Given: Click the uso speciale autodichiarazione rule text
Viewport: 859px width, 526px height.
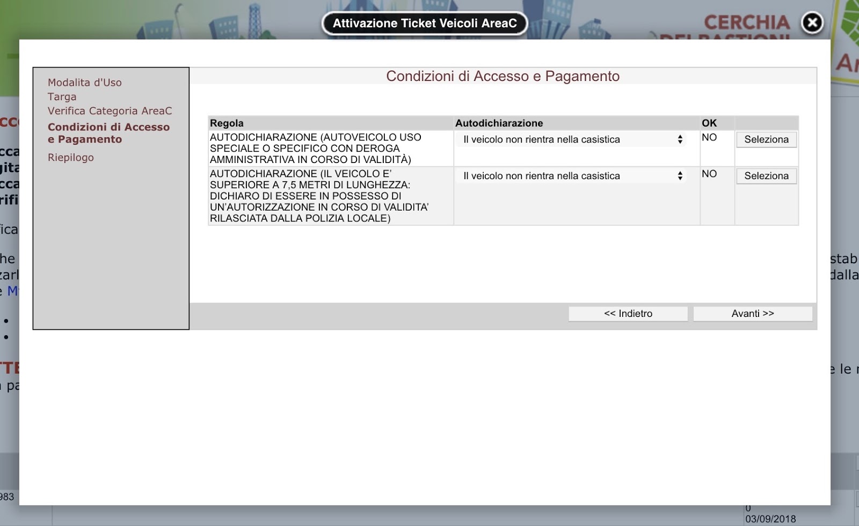Looking at the screenshot, I should tap(316, 149).
